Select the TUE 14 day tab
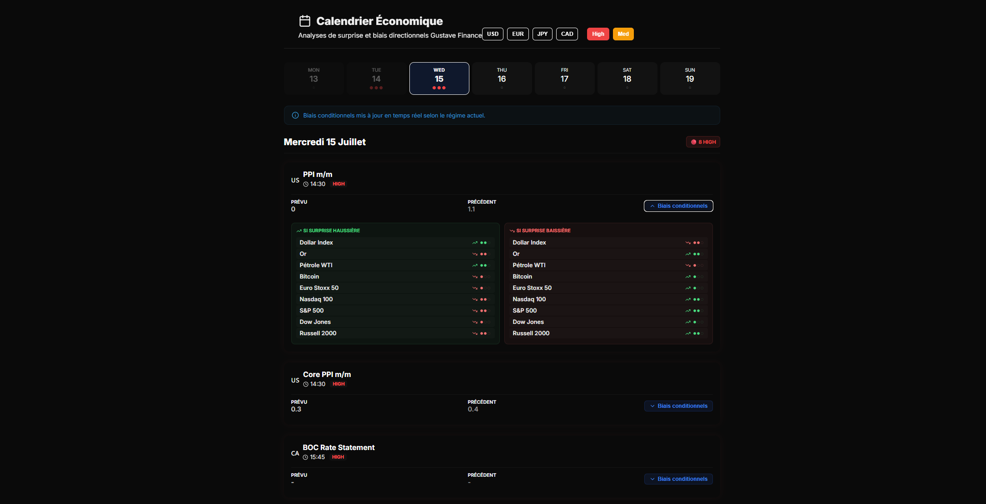 point(376,78)
